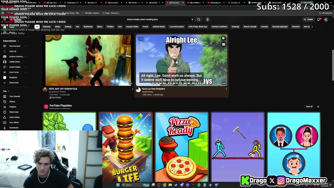Viewport: 334px width, 188px height.
Task: Show more filter chips with right arrow
Action: [312, 27]
